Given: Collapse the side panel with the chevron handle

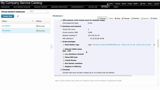Looking at the screenshot, I should pos(51,47).
